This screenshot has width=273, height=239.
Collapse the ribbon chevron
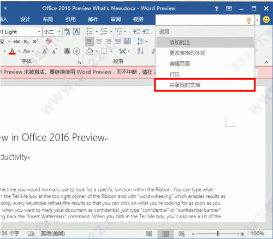click(x=266, y=62)
